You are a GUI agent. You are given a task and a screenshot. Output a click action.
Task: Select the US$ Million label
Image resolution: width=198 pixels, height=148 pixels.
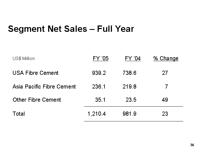pos(24,58)
